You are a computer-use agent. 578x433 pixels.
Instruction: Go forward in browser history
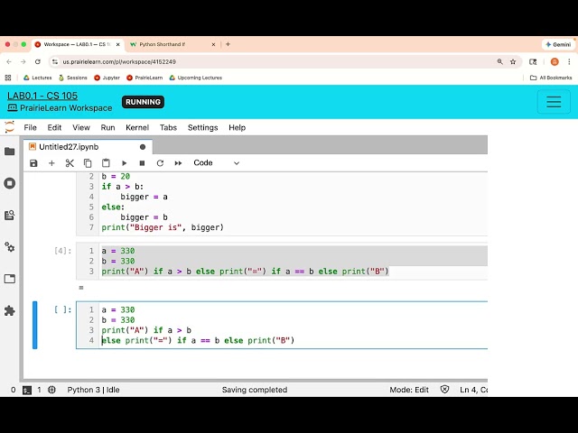coord(23,62)
